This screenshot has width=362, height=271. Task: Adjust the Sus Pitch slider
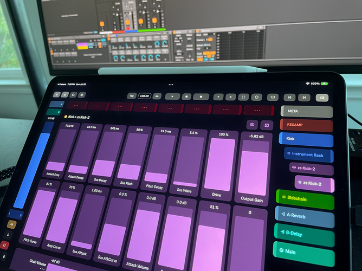[133, 157]
